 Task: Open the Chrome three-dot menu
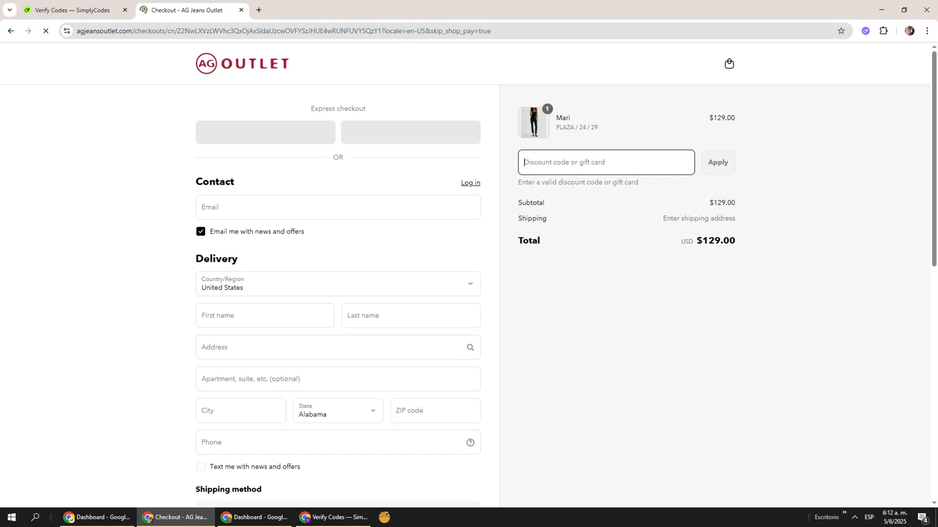(x=927, y=31)
